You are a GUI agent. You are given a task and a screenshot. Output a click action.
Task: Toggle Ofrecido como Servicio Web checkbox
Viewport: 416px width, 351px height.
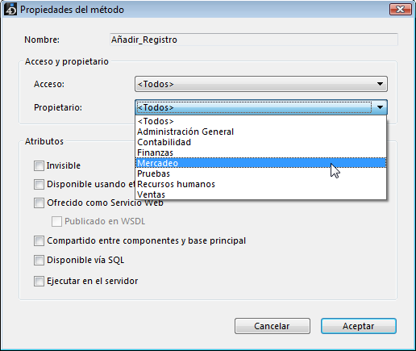(x=39, y=203)
